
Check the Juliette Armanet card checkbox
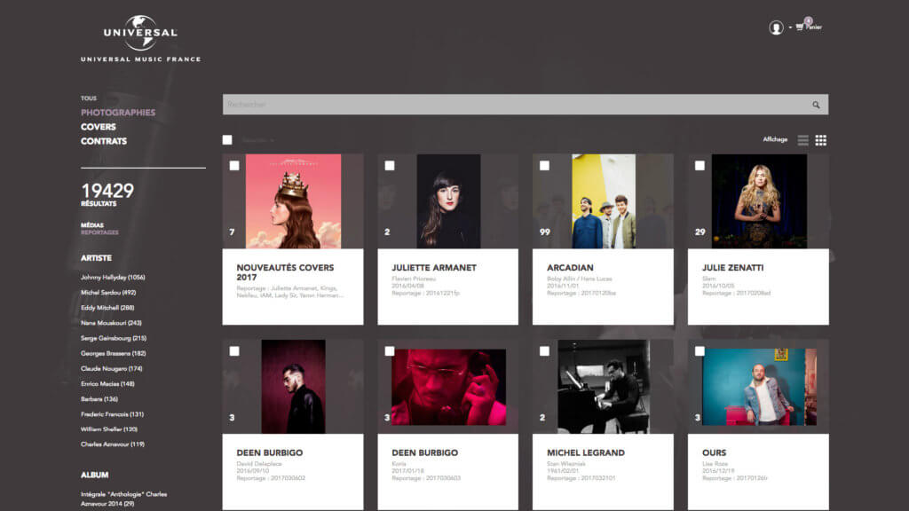390,166
